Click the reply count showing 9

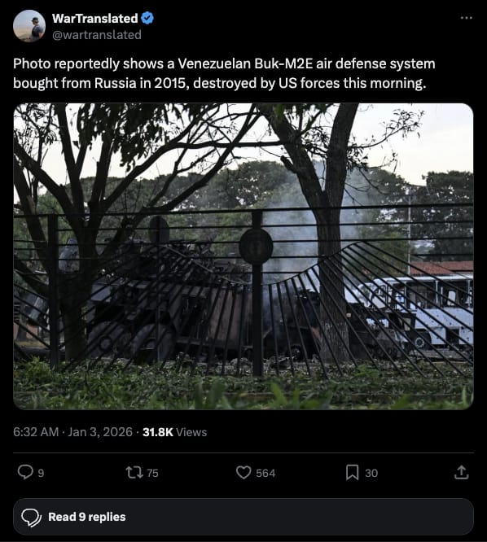41,473
